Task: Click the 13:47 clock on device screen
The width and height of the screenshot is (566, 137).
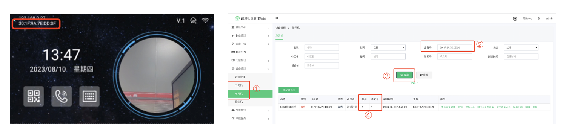Action: 61,55
